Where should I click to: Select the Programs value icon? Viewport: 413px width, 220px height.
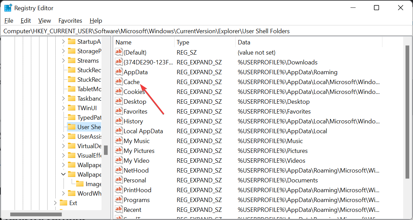(119, 200)
